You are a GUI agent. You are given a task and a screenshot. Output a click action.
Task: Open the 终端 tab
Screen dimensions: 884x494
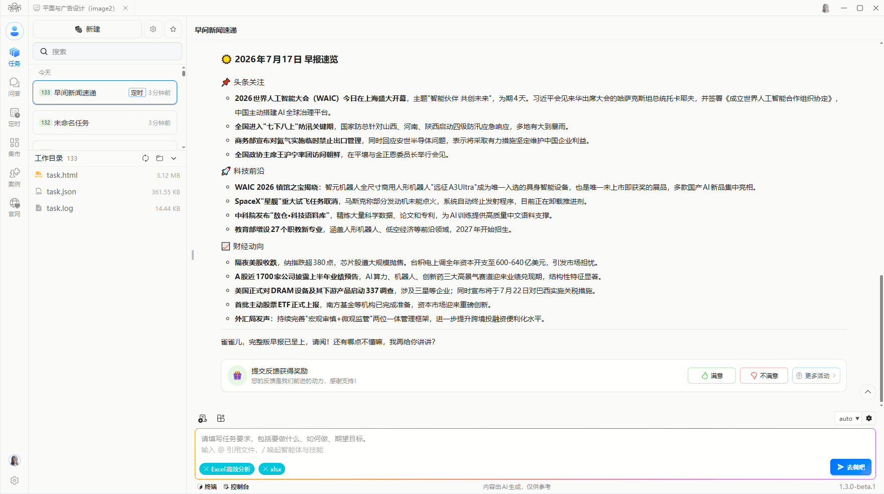tap(207, 486)
